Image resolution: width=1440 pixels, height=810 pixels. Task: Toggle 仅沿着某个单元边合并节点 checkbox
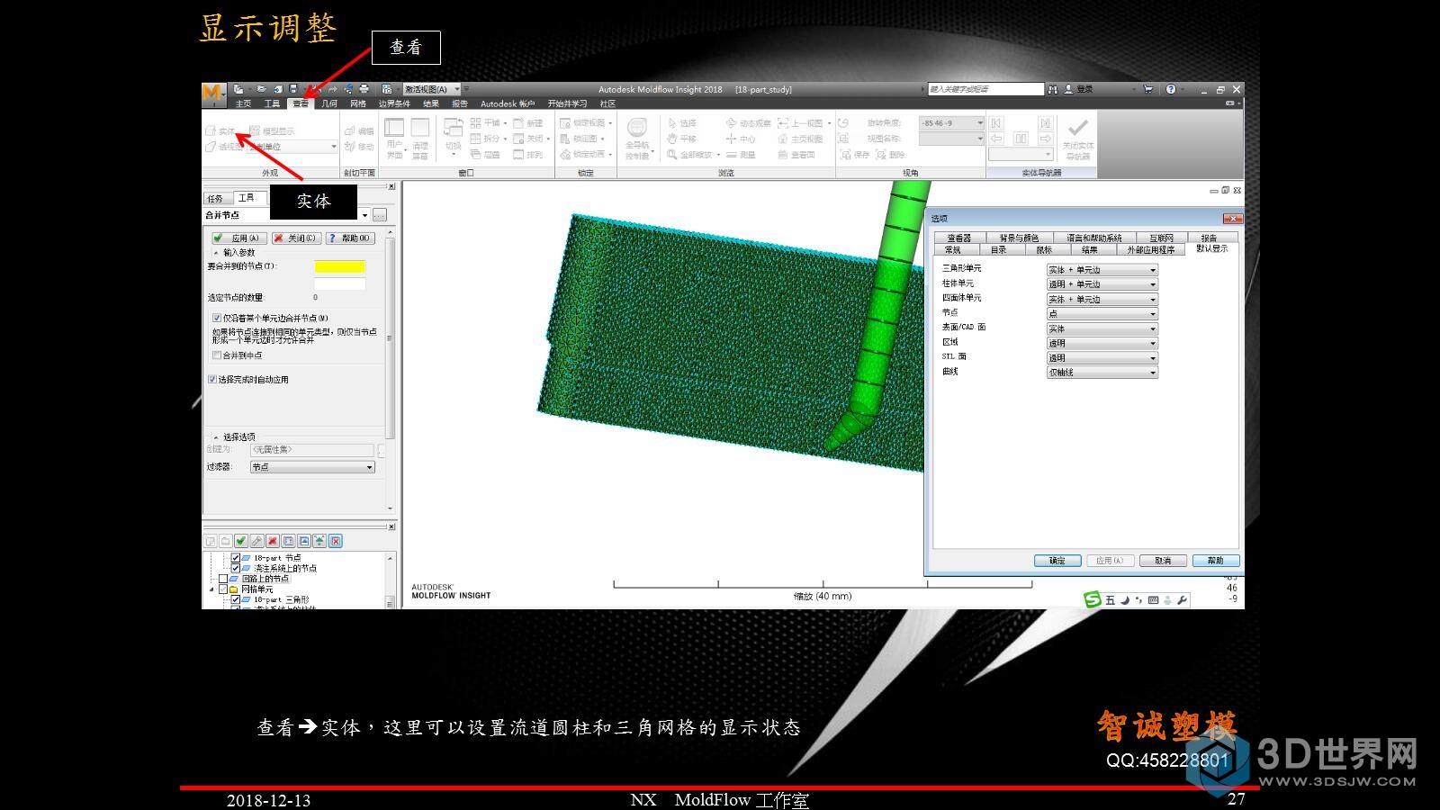click(x=217, y=318)
